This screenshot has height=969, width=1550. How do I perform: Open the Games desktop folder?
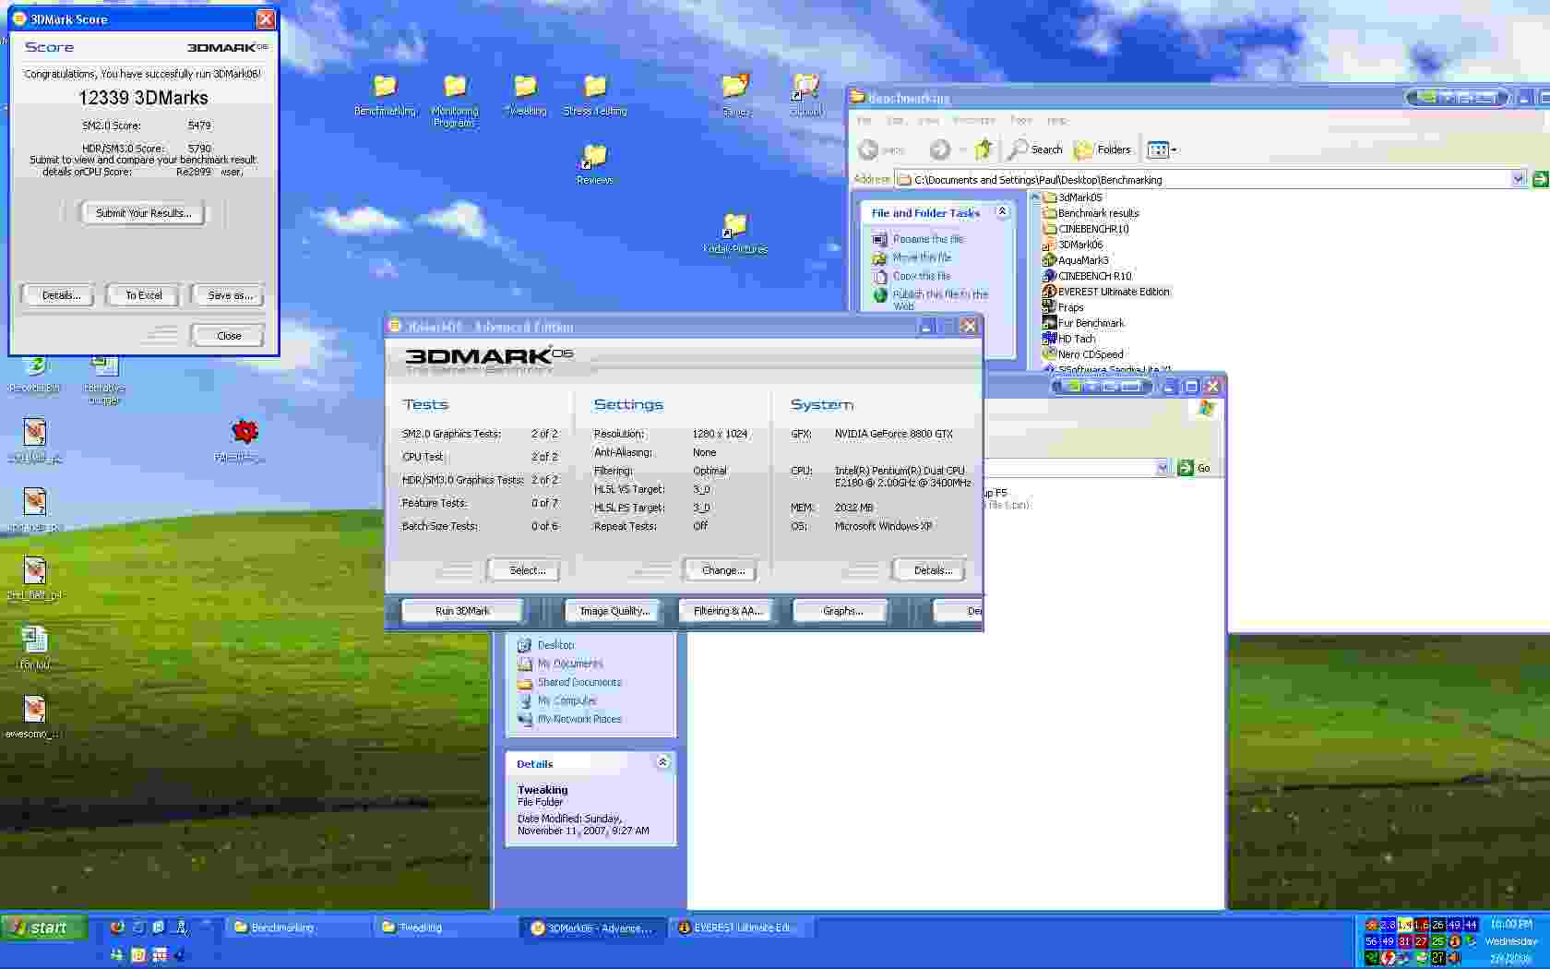click(735, 94)
